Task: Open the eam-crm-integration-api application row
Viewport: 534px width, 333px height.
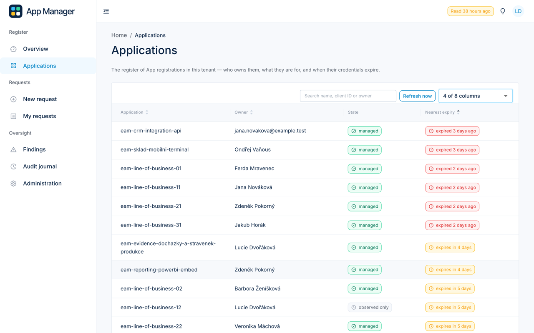Action: click(x=315, y=131)
